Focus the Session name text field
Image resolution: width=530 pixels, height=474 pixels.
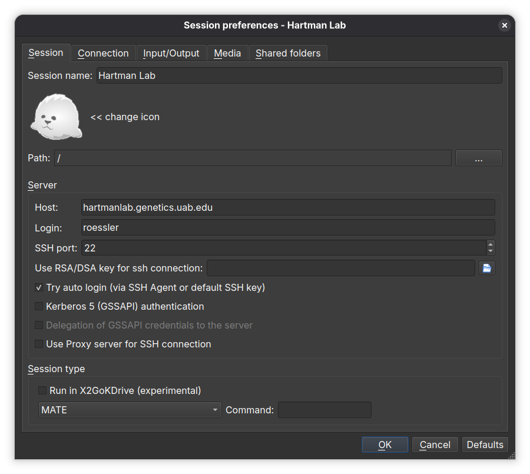[299, 75]
